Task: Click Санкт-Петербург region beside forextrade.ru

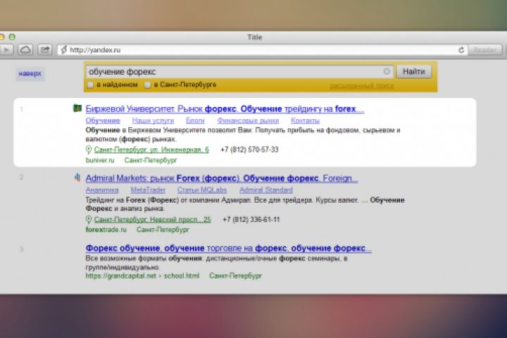Action: click(163, 230)
